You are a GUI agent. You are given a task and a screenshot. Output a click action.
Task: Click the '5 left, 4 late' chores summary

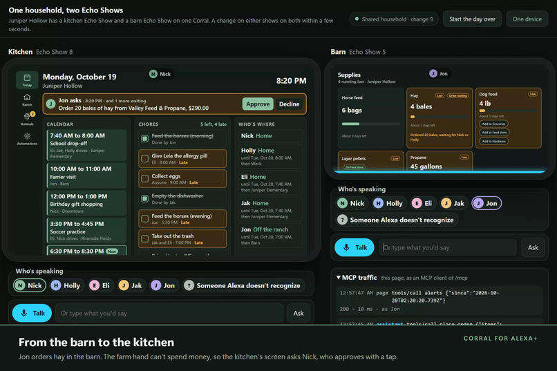coord(213,124)
